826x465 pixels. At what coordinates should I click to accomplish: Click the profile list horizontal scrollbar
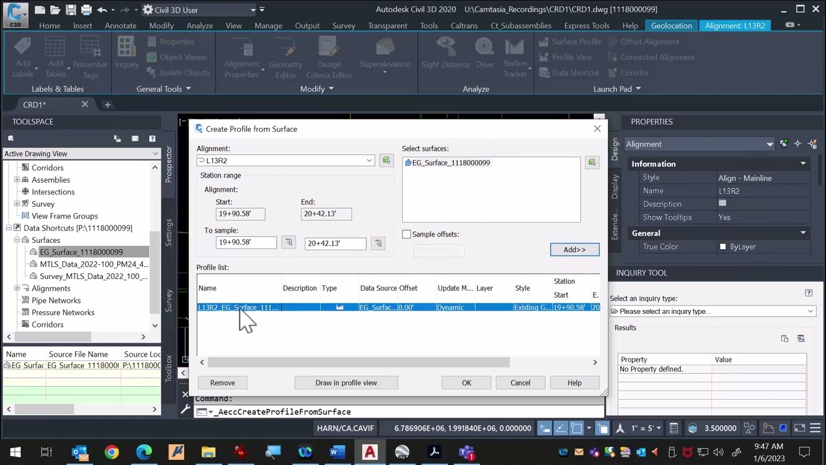359,362
